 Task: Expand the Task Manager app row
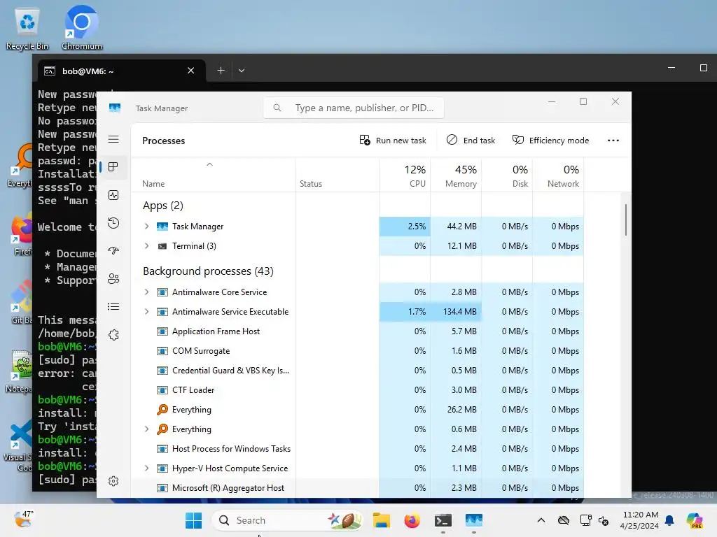pos(146,226)
